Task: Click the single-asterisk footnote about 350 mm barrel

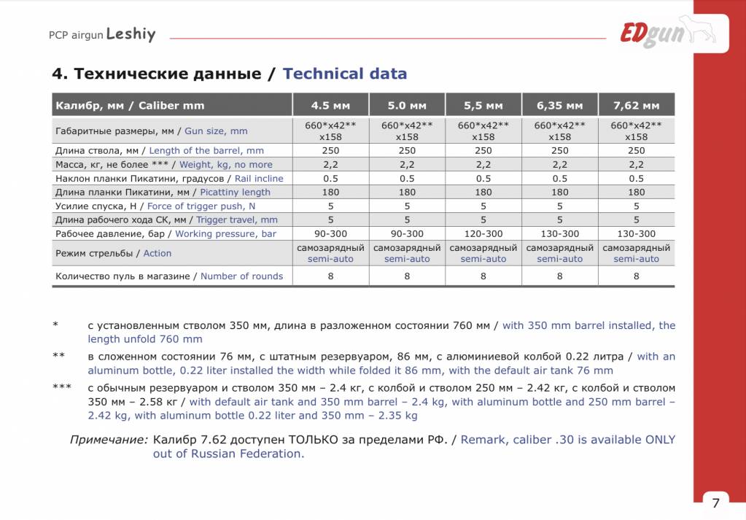Action: click(x=364, y=332)
